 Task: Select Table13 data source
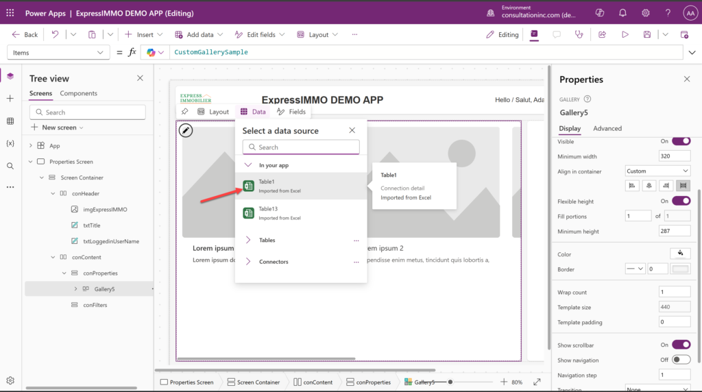point(301,213)
